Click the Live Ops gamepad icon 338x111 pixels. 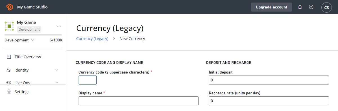9,83
